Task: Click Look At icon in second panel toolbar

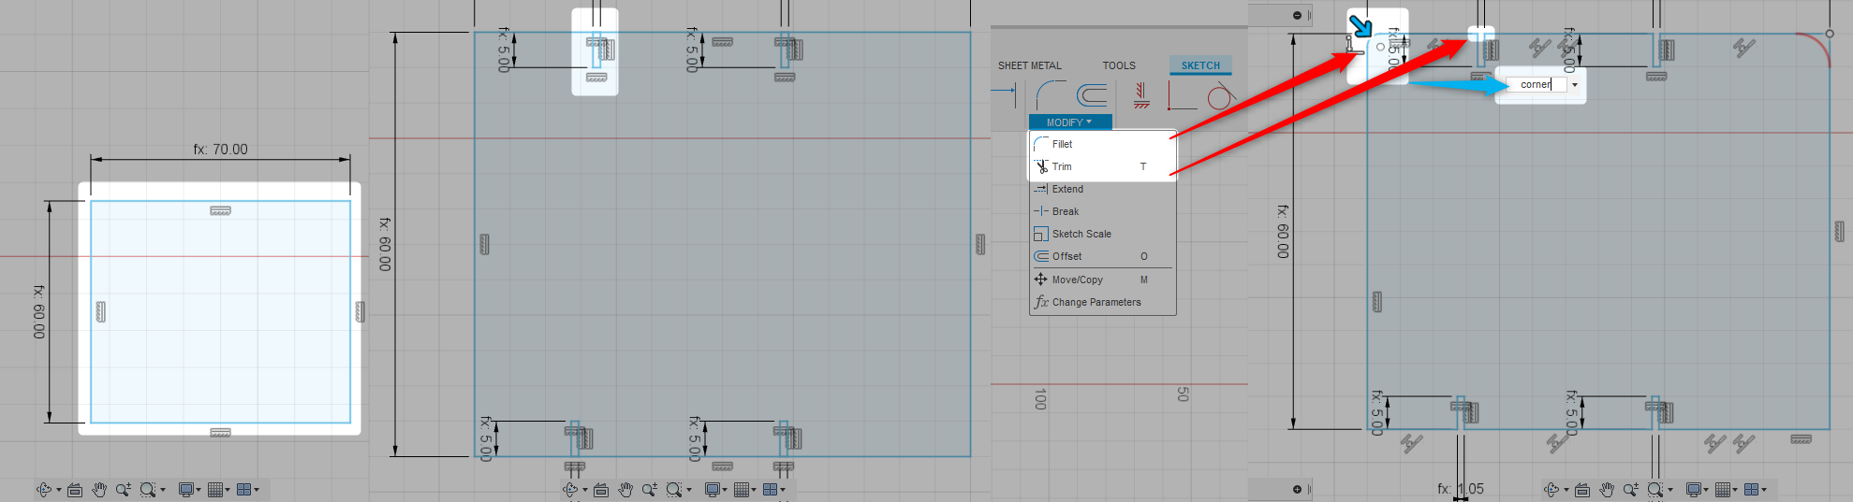Action: click(601, 489)
